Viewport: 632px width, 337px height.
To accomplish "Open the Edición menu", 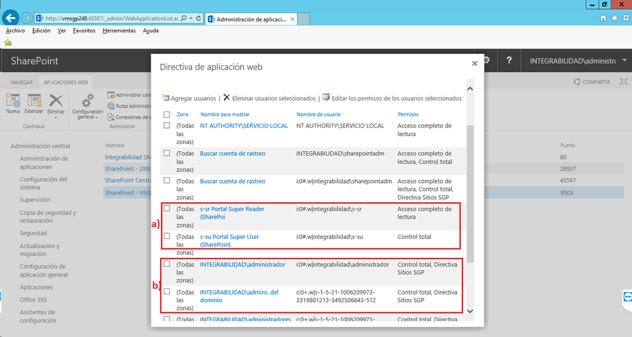I will (41, 30).
